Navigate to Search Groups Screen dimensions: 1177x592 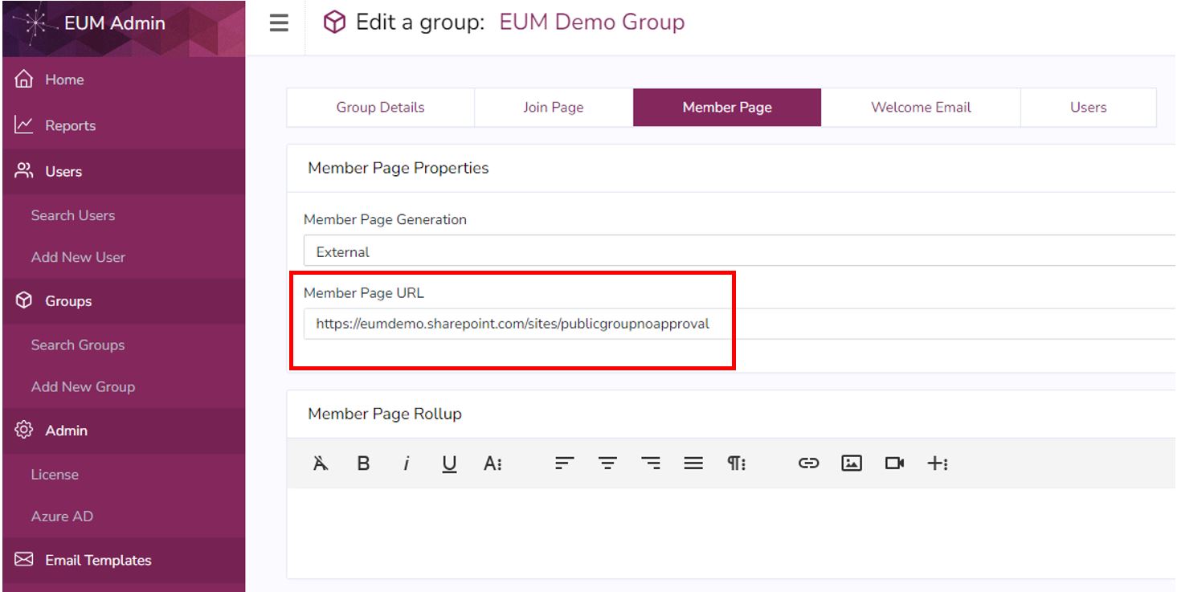point(77,345)
